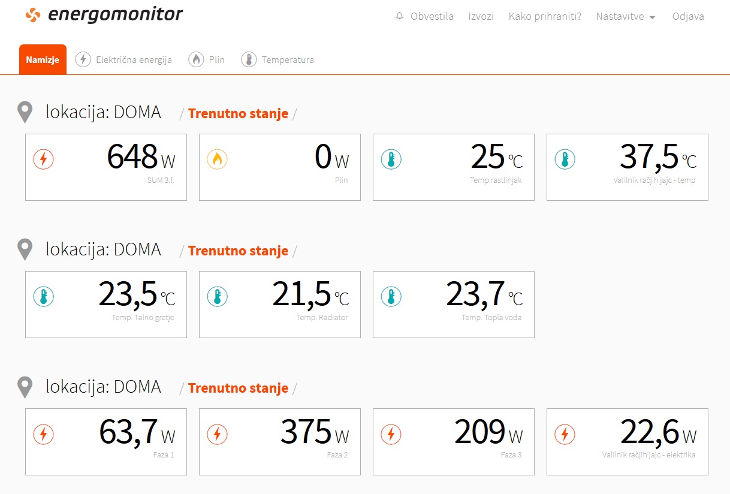This screenshot has width=730, height=494.
Task: Switch to the Električna energija tab
Action: 123,59
